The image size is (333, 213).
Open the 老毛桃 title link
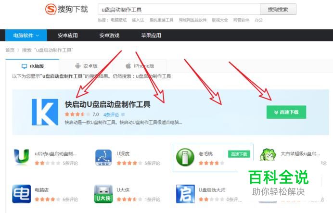(205, 153)
